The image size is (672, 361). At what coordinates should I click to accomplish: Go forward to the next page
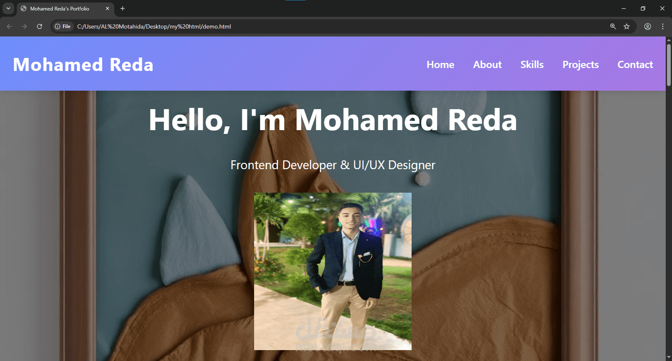(24, 26)
